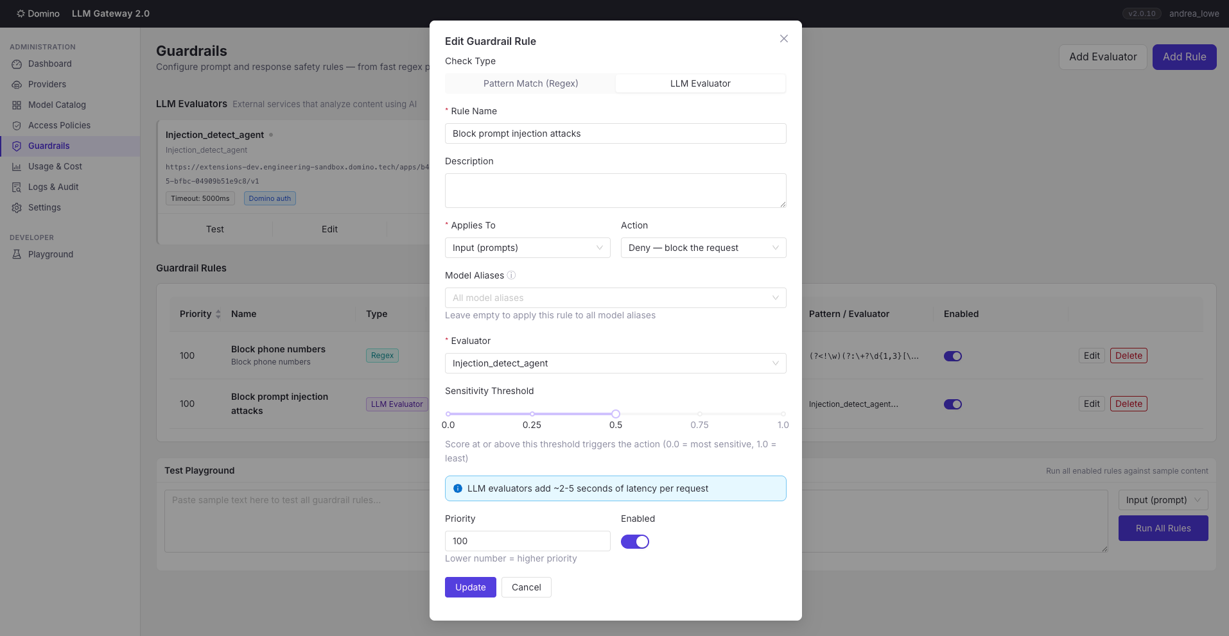
Task: Click the Domino auth tag
Action: point(270,198)
